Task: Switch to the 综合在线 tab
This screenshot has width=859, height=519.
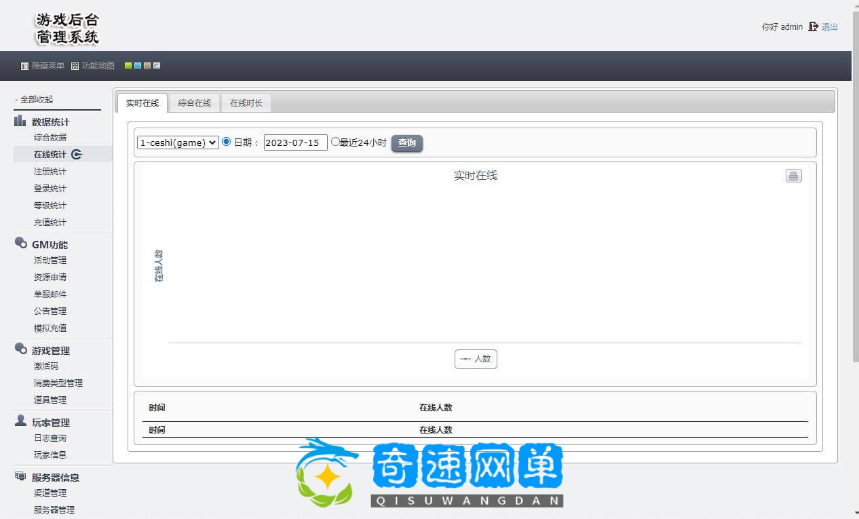Action: (x=195, y=103)
